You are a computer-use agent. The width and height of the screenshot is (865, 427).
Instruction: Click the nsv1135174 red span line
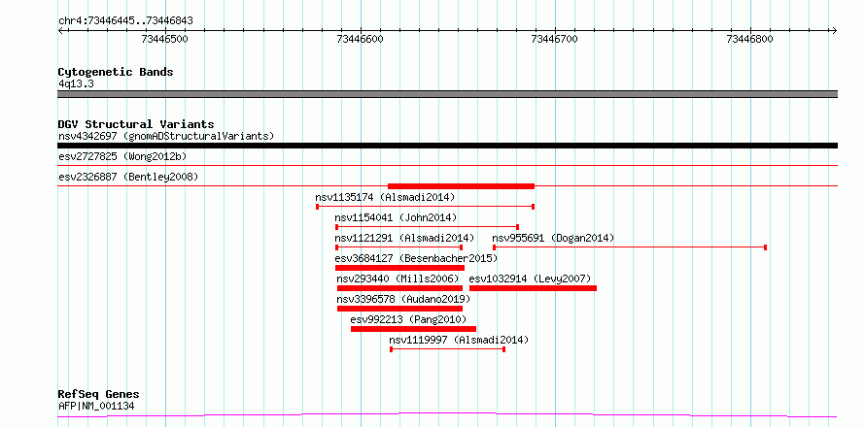(x=426, y=207)
